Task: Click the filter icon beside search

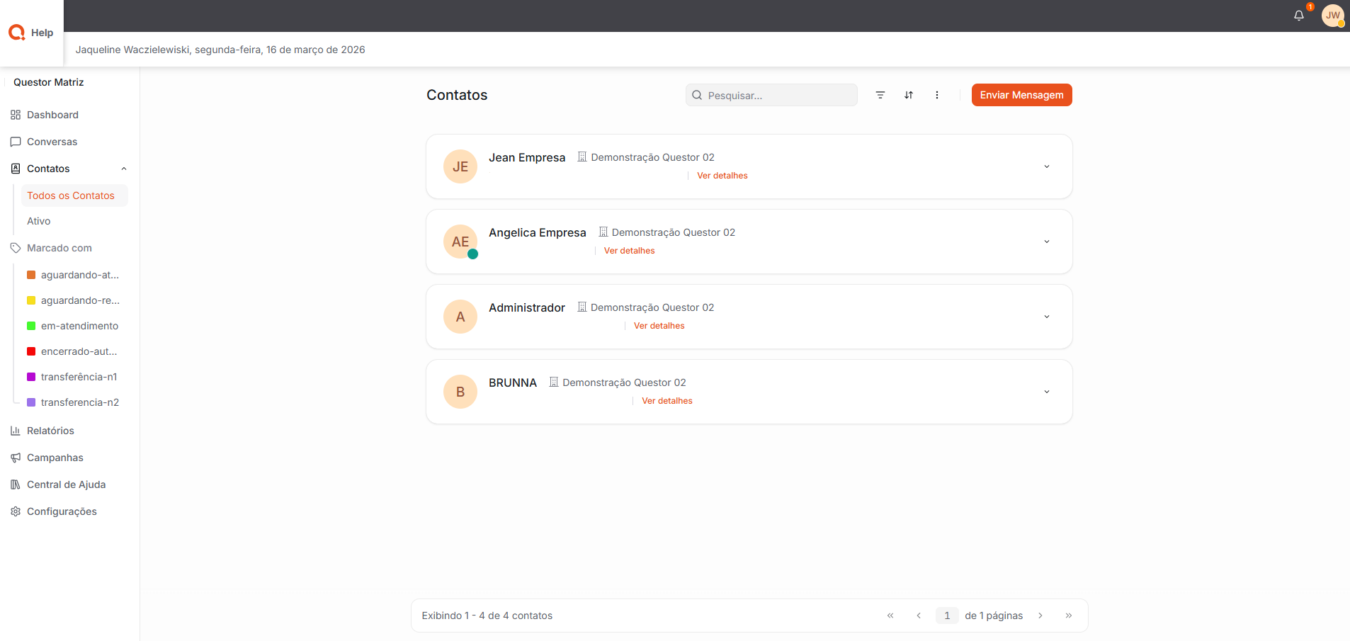Action: coord(880,95)
